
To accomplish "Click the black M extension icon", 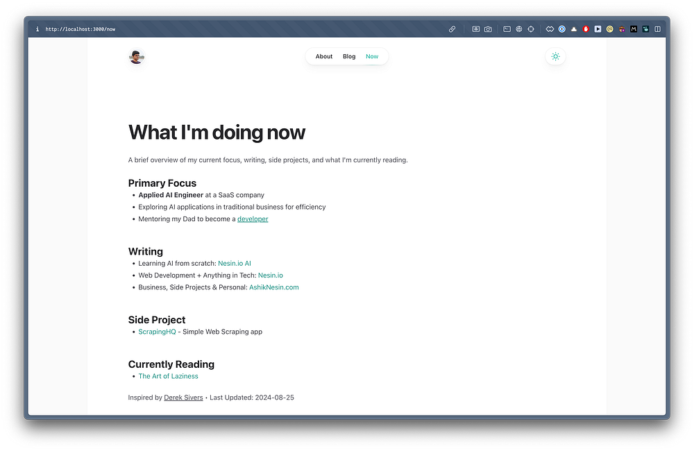I will [x=634, y=29].
